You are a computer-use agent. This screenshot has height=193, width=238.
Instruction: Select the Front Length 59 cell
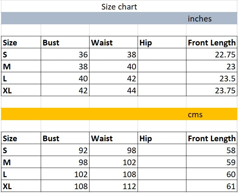click(x=211, y=162)
